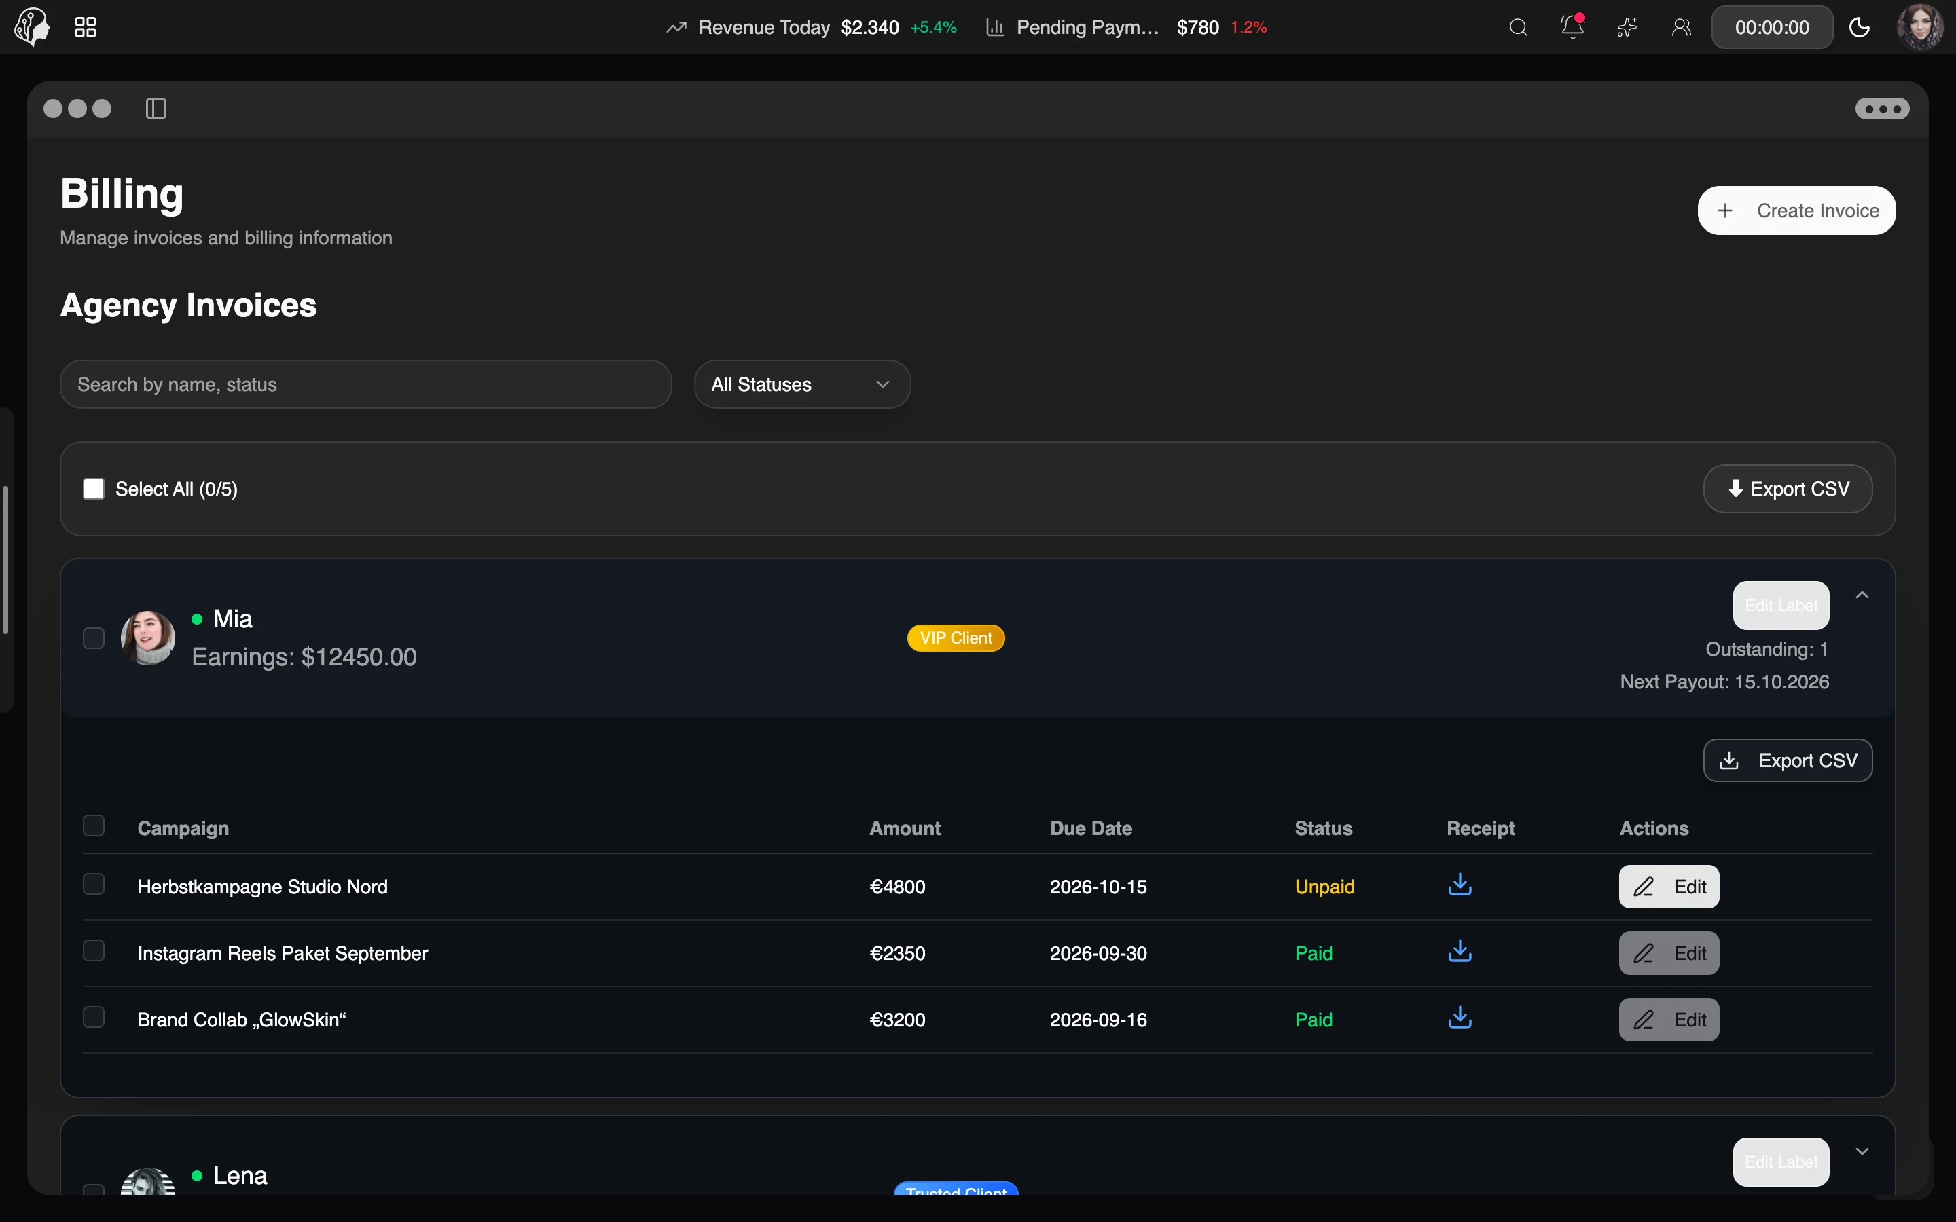
Task: Click the Revenue Today trend icon
Action: (x=676, y=27)
